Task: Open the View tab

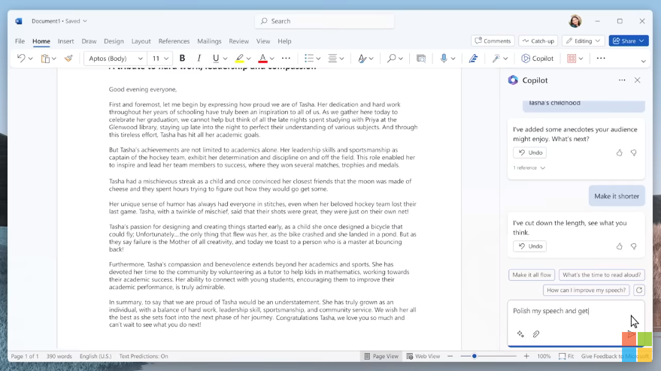Action: coord(263,41)
